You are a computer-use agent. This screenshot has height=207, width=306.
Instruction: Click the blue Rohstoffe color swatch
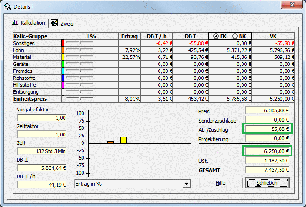(x=63, y=78)
